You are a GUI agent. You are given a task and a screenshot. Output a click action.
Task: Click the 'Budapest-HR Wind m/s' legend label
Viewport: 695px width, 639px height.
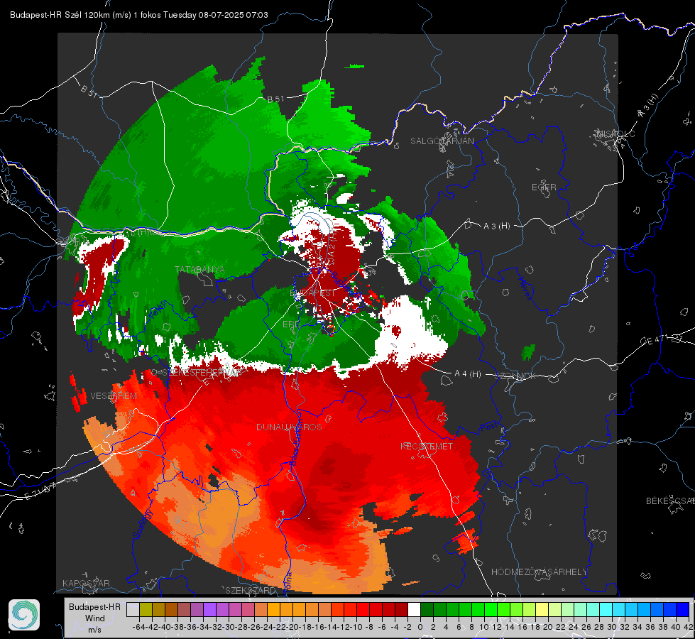coord(95,618)
